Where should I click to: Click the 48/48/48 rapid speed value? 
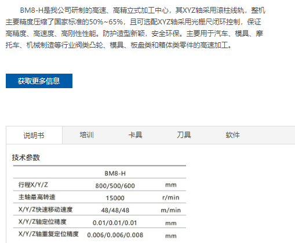tap(115, 210)
